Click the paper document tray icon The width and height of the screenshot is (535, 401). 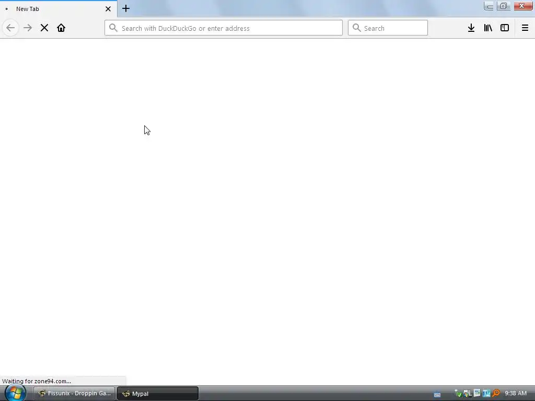click(x=477, y=393)
